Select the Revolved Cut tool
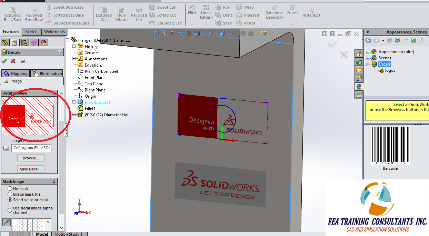The width and height of the screenshot is (429, 236). tap(139, 14)
